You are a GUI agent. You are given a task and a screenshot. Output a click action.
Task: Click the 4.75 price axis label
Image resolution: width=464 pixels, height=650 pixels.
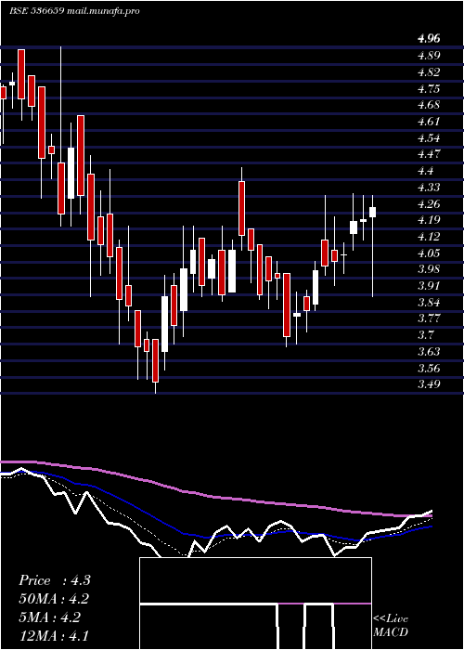click(x=429, y=89)
